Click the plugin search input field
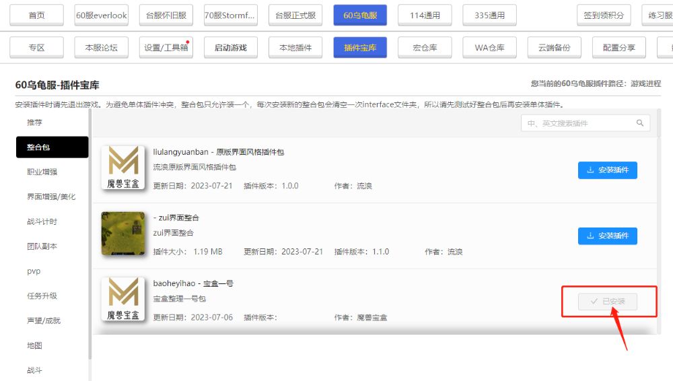This screenshot has width=673, height=381. pyautogui.click(x=586, y=123)
